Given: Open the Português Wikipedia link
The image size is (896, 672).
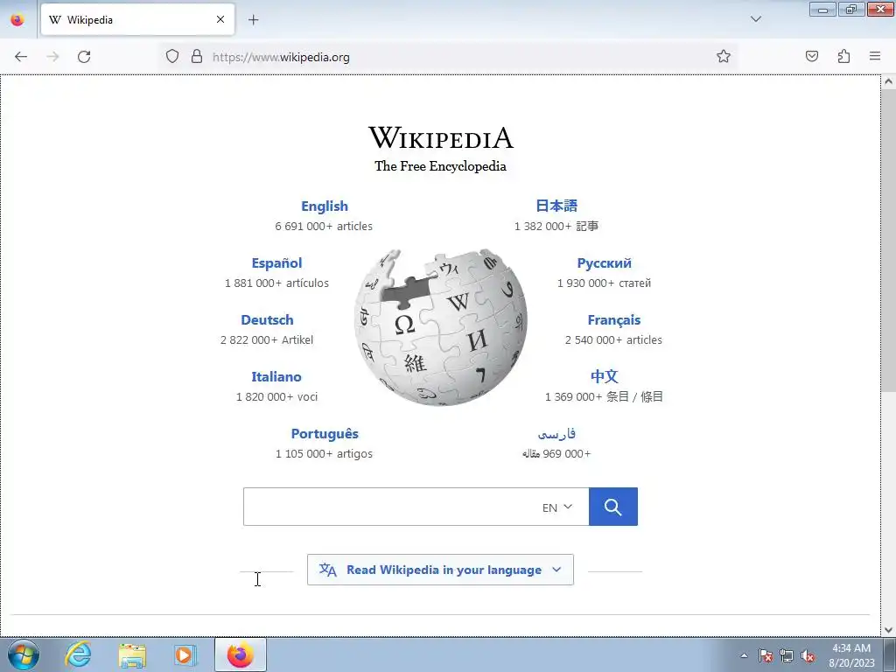Looking at the screenshot, I should click(325, 434).
